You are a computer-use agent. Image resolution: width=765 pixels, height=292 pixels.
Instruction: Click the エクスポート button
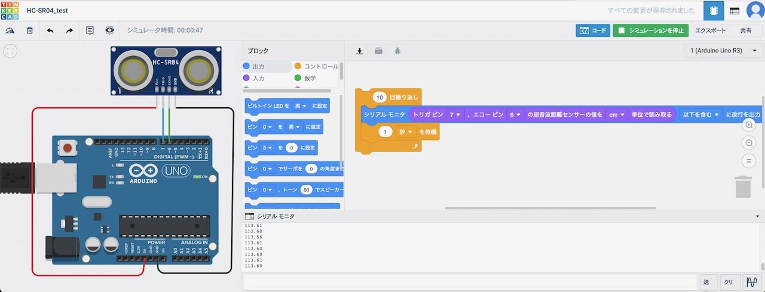pyautogui.click(x=710, y=30)
